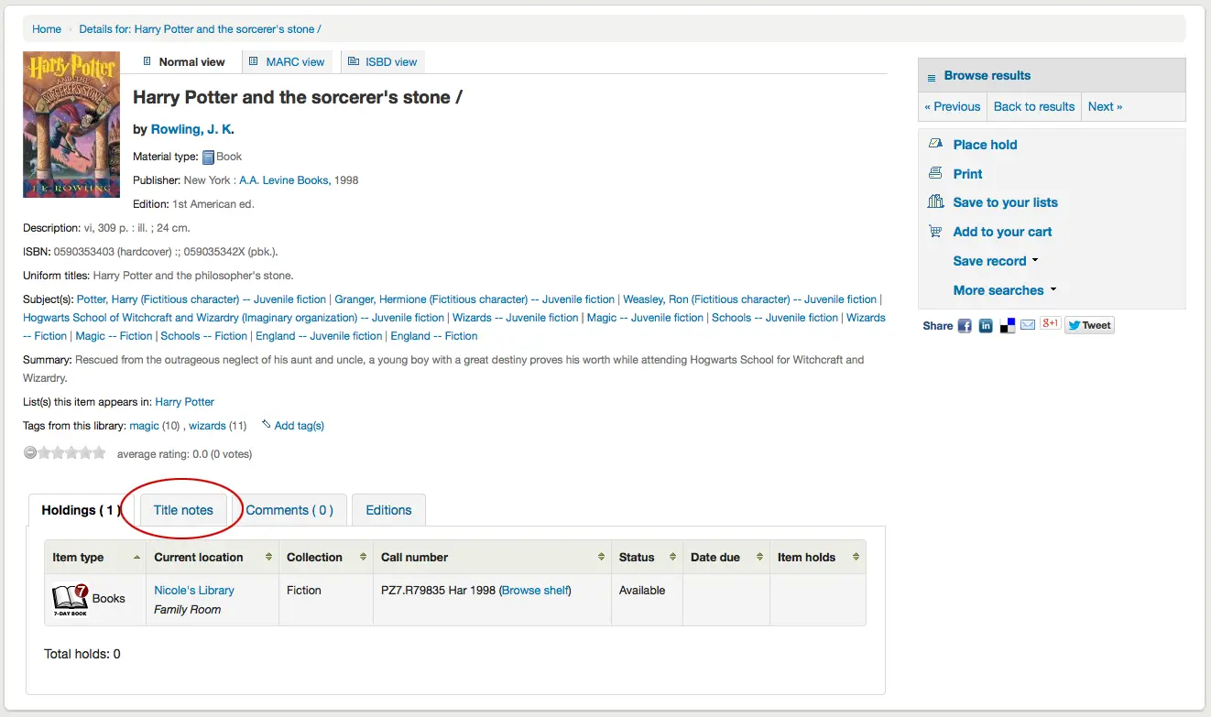
Task: Sort holdings by Date due arrow
Action: 760,557
